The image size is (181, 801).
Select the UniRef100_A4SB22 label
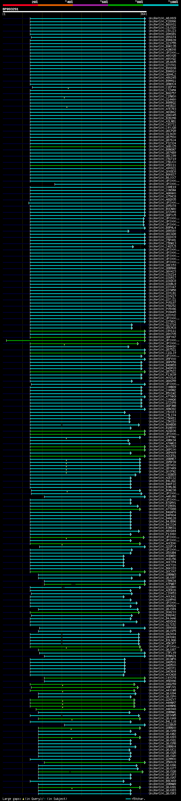[162, 106]
